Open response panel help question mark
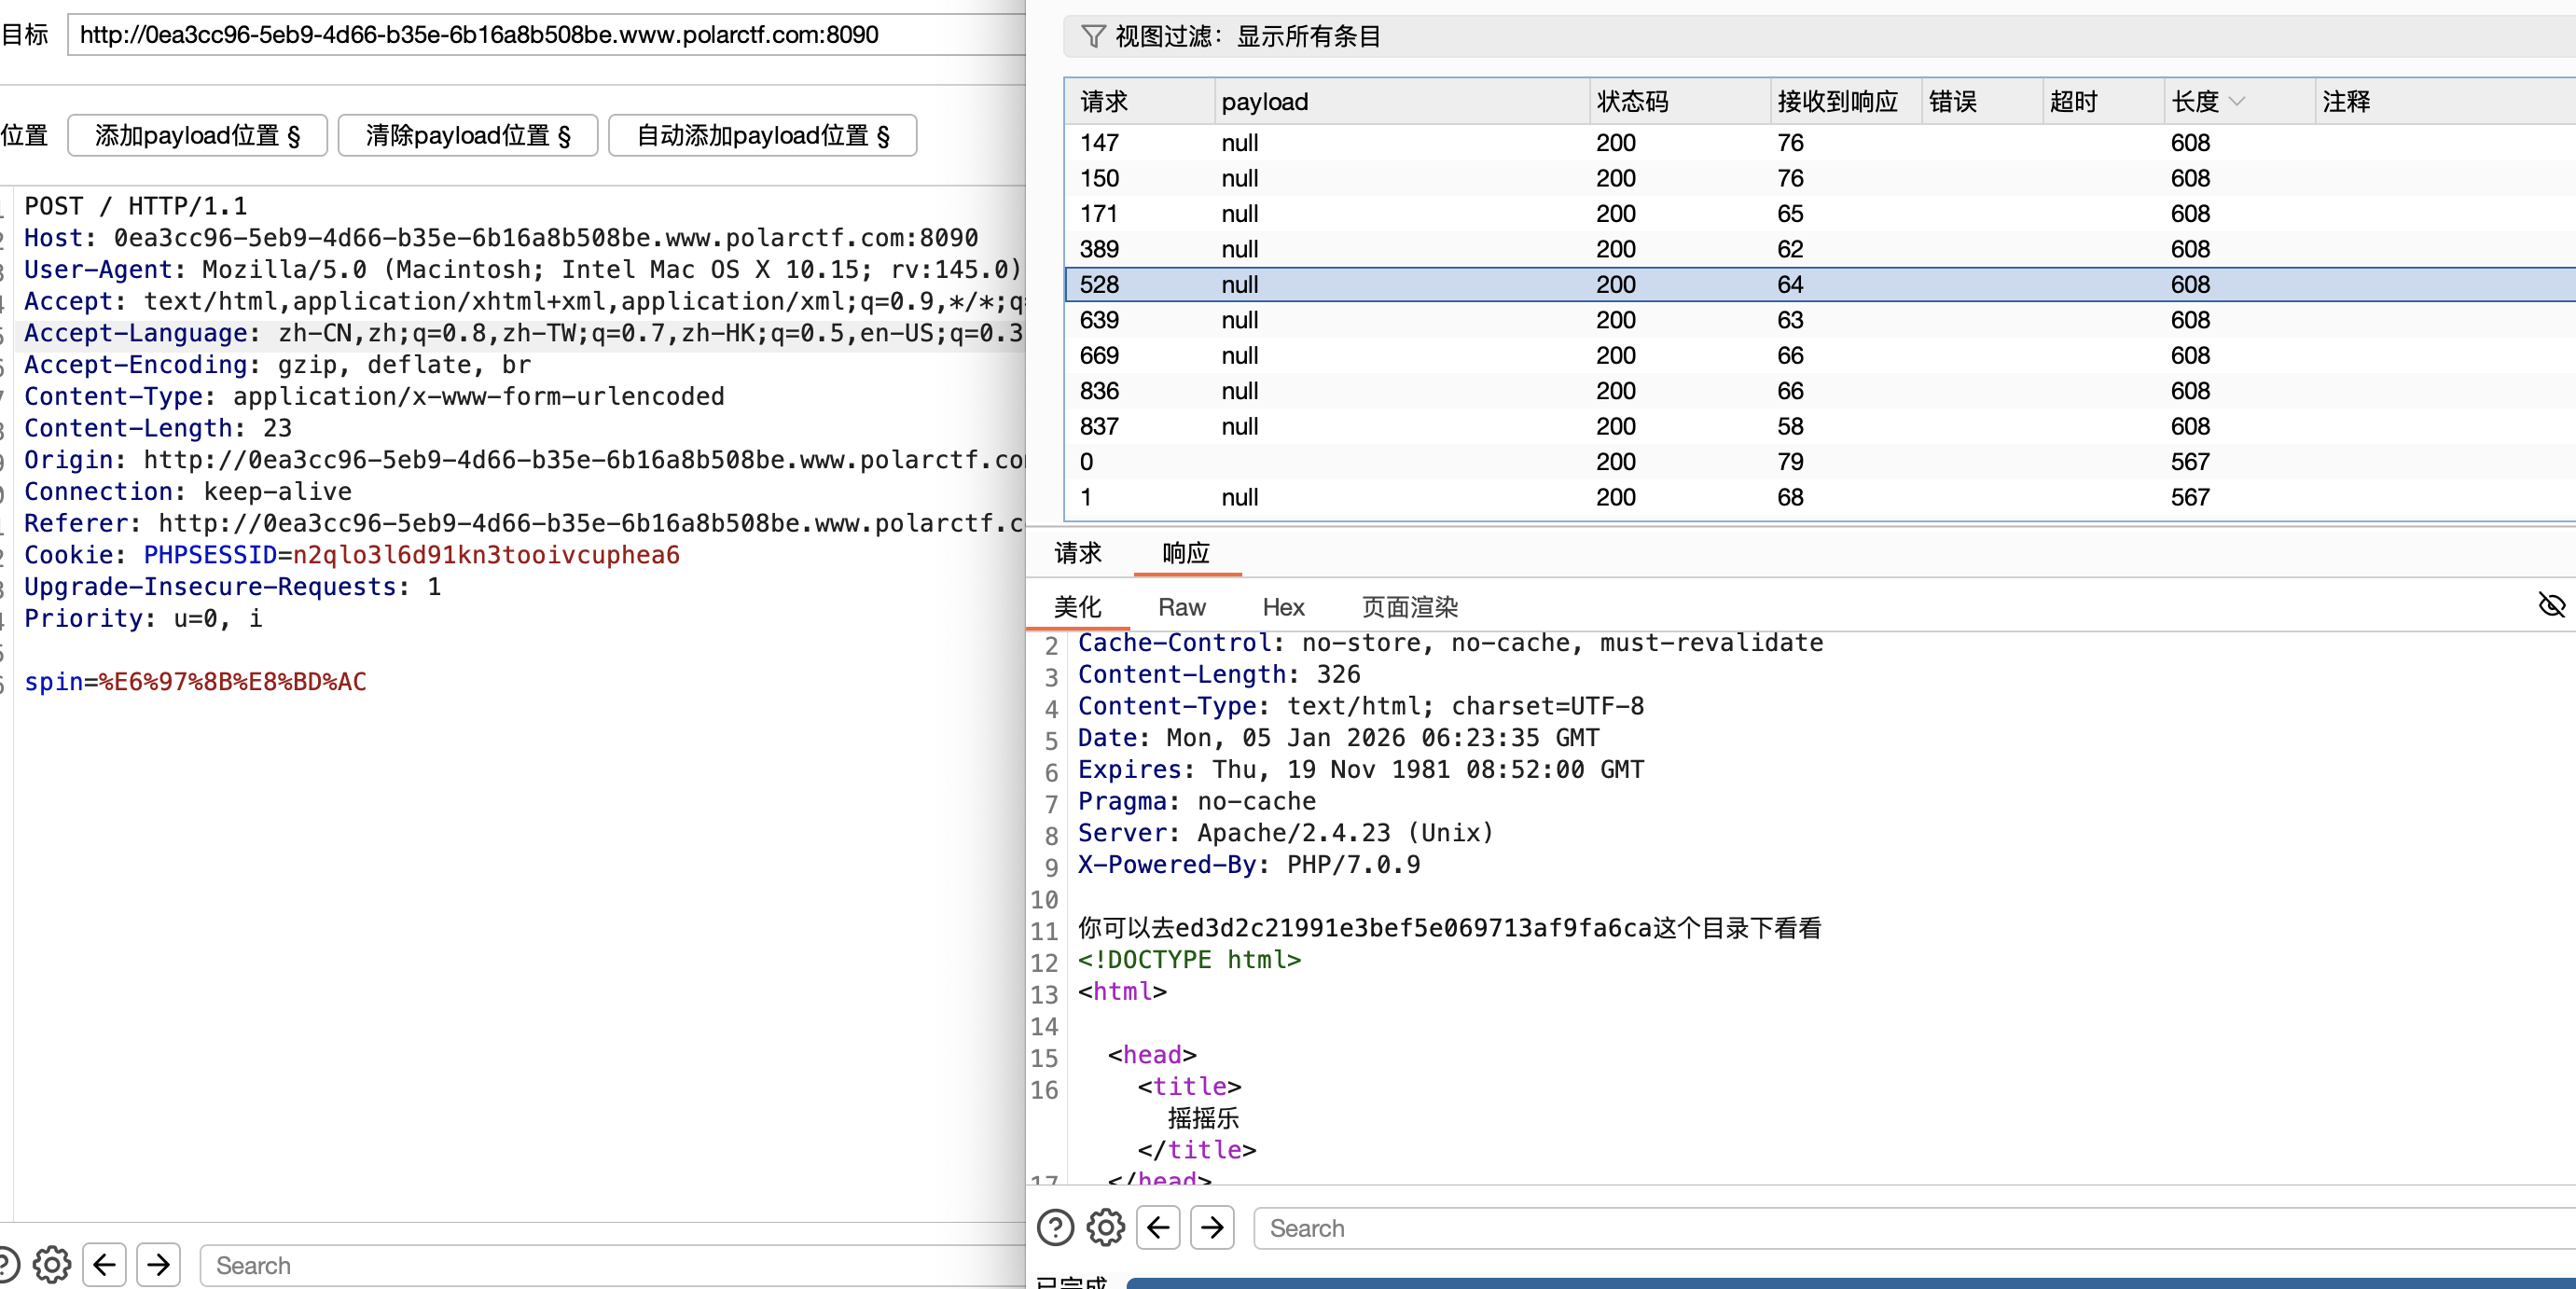 tap(1055, 1227)
